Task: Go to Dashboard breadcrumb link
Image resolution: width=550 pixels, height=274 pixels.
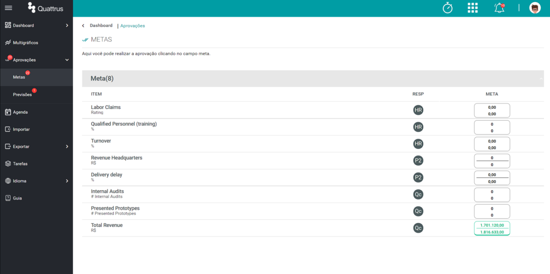Action: (101, 26)
